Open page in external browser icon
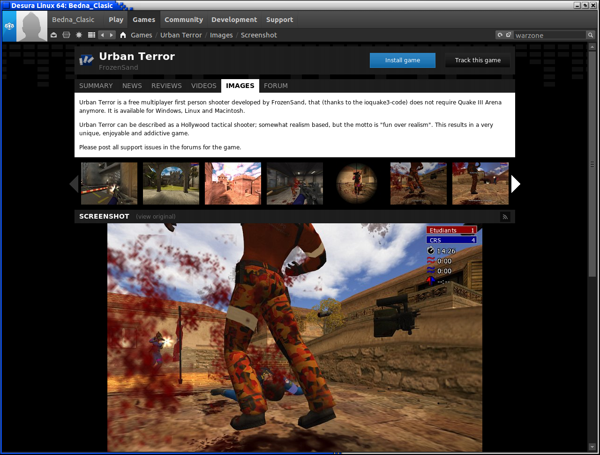Viewport: 600px width, 455px height. click(509, 35)
